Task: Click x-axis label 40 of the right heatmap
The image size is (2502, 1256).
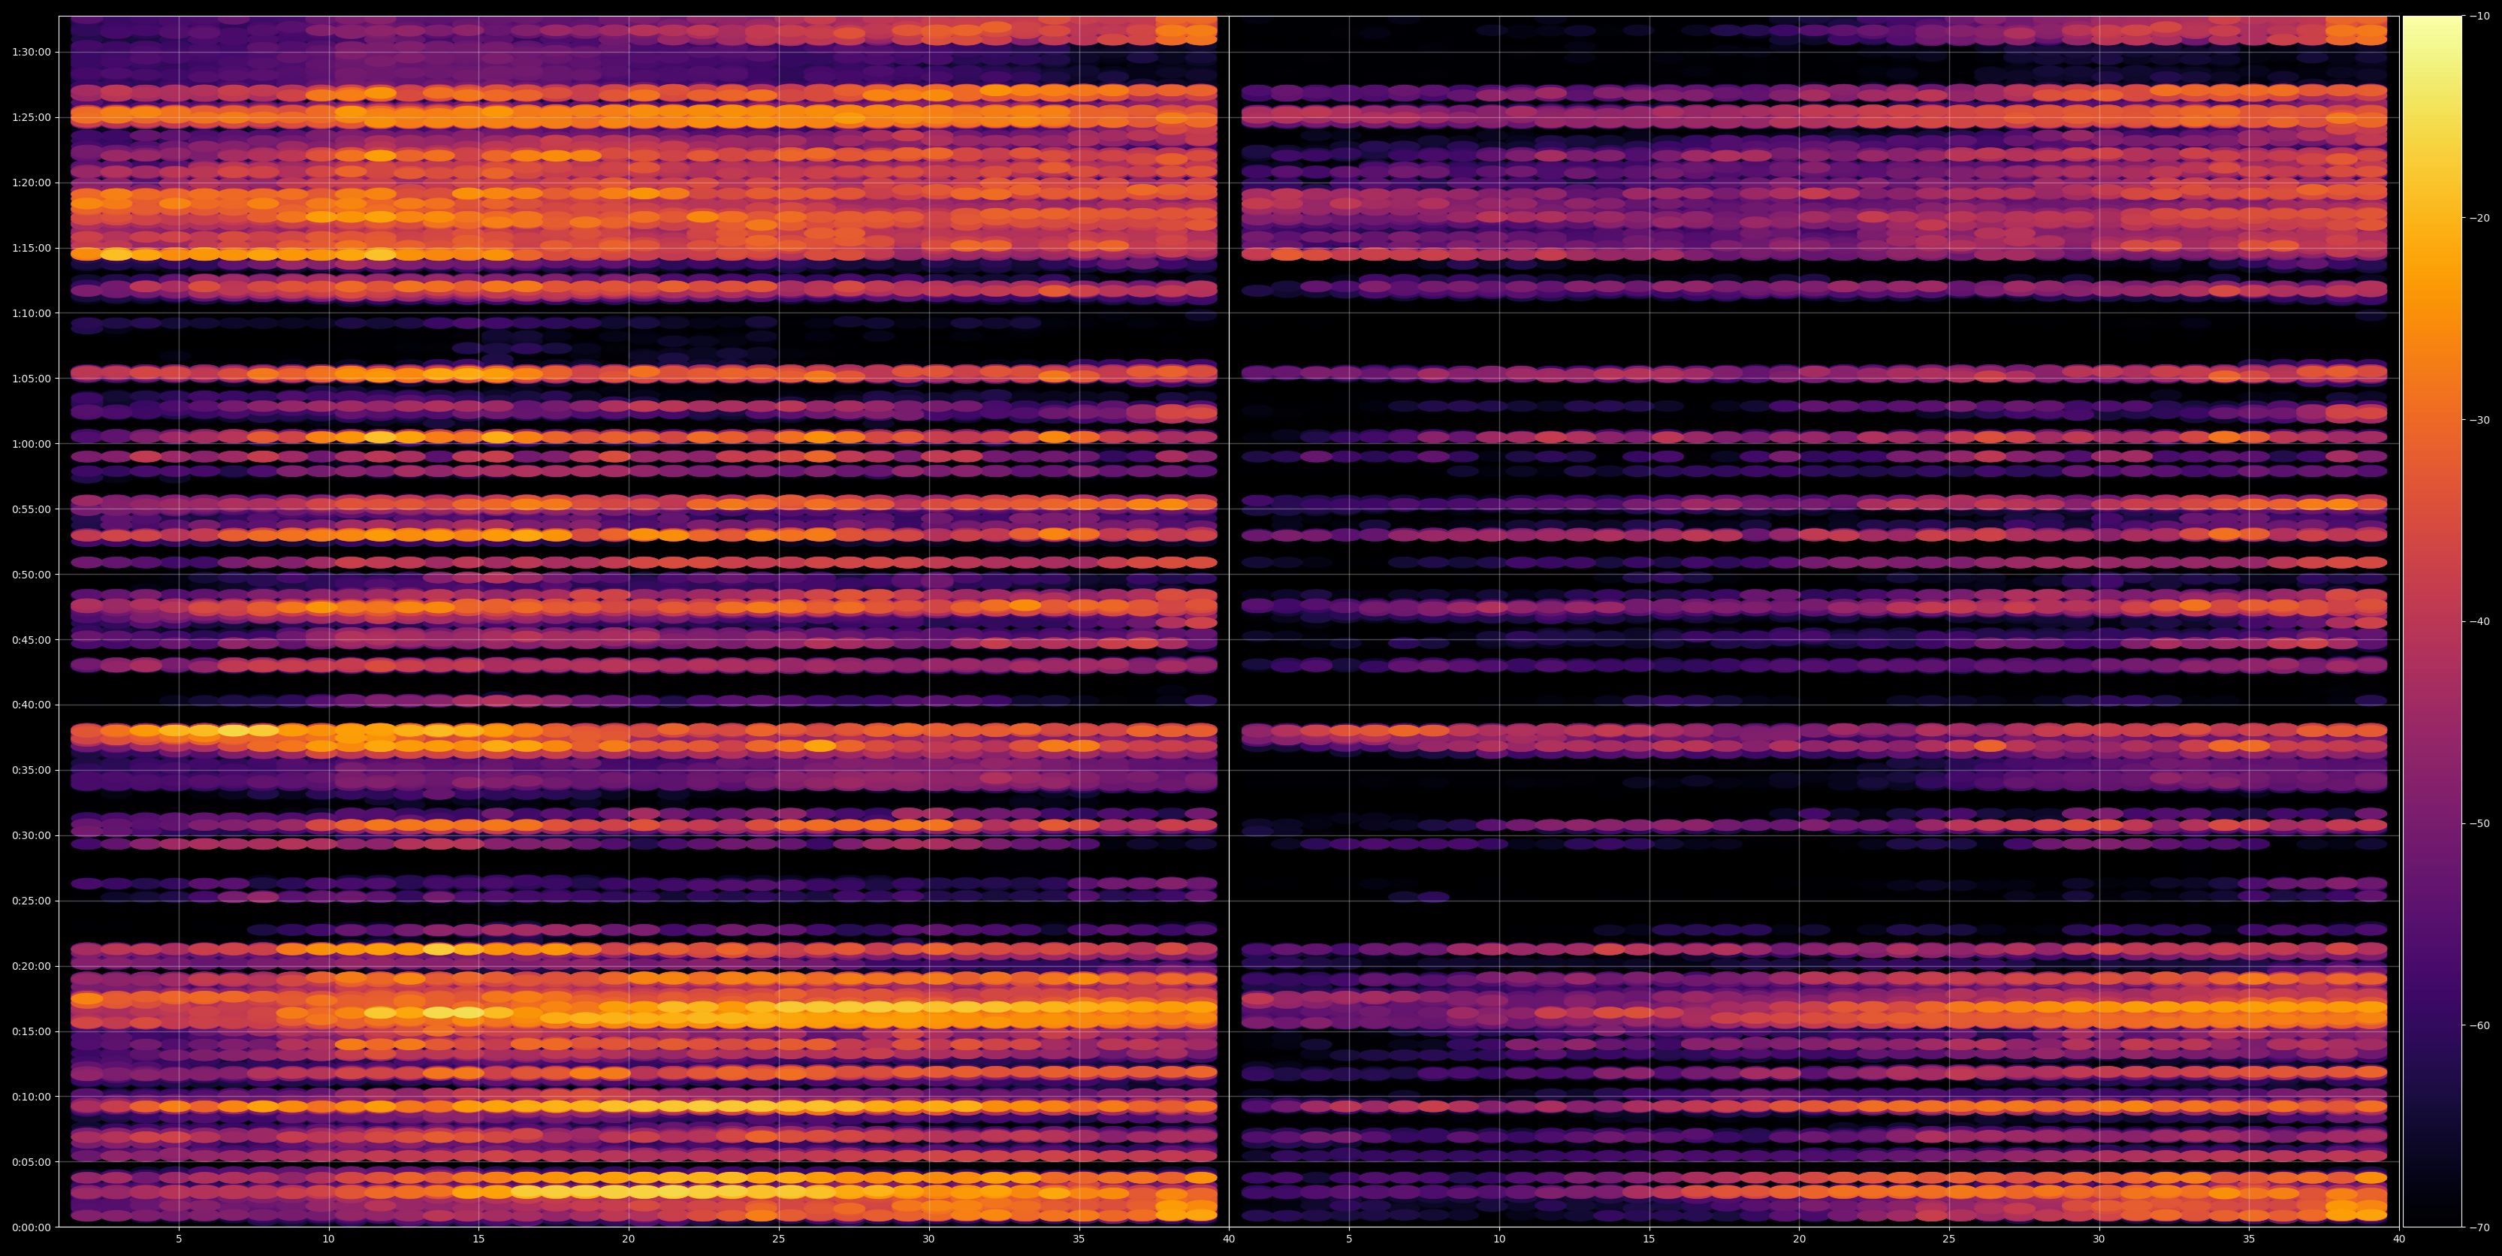Action: tap(2399, 1239)
